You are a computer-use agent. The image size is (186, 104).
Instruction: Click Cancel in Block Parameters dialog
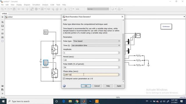coord(97,86)
